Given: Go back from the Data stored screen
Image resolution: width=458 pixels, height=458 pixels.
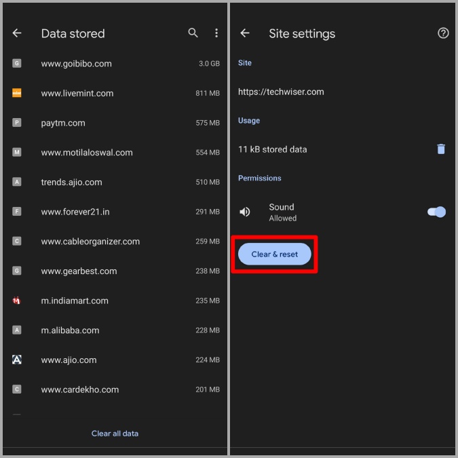Looking at the screenshot, I should (17, 33).
